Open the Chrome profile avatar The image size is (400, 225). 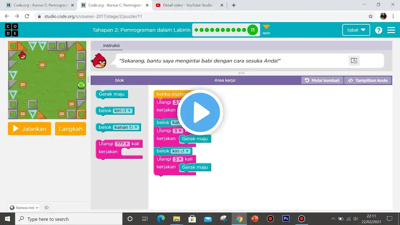point(383,16)
